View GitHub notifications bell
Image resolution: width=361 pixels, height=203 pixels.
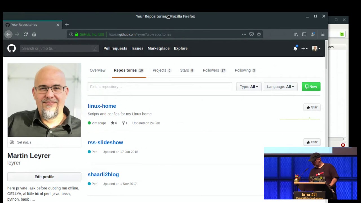click(x=295, y=48)
